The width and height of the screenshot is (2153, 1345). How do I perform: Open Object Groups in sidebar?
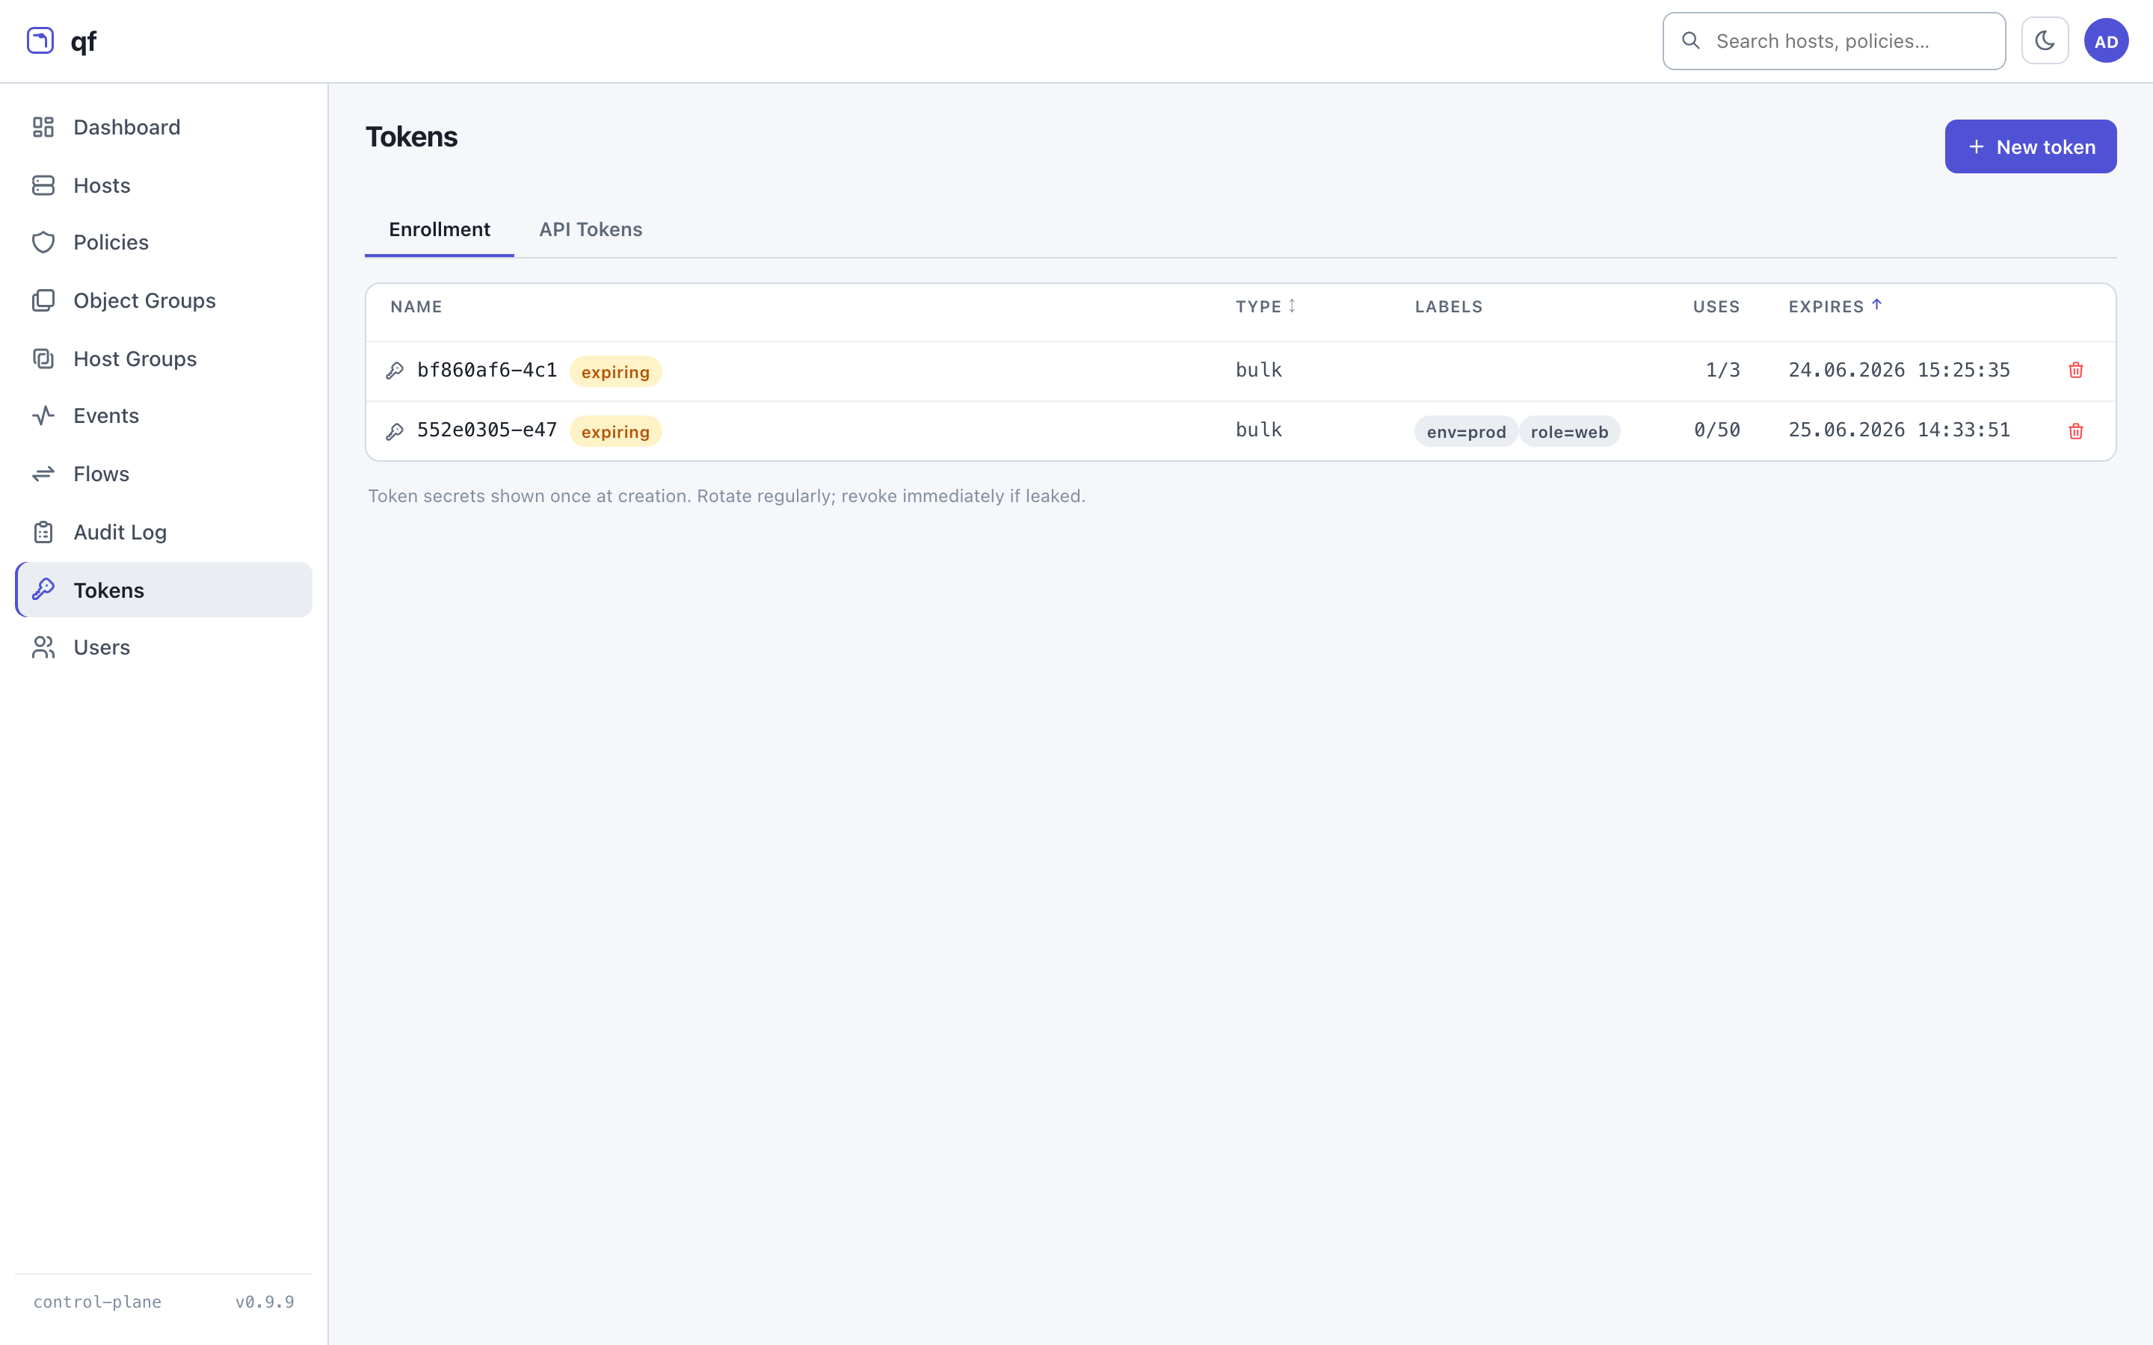(x=164, y=300)
